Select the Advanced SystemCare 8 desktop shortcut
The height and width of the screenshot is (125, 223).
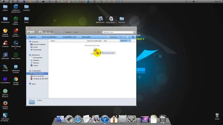[16, 8]
